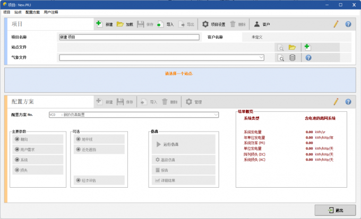Click the 站点文件 row's magnifier preview icon
The height and width of the screenshot is (219, 361).
[x=281, y=48]
